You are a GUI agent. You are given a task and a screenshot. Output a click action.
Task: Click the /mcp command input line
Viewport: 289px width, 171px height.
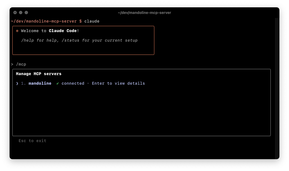22,64
